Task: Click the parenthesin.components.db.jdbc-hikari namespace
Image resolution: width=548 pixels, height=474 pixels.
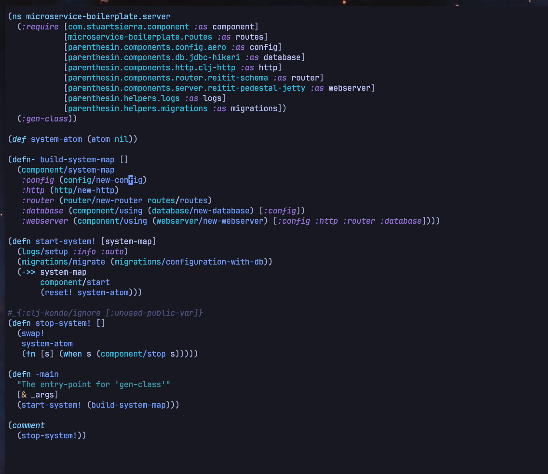Action: pyautogui.click(x=154, y=58)
